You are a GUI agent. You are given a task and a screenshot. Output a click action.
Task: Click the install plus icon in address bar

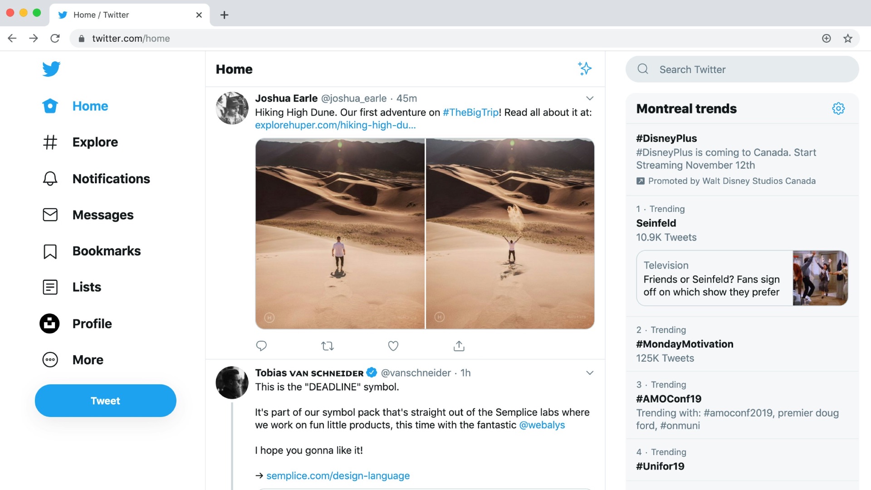pyautogui.click(x=827, y=39)
